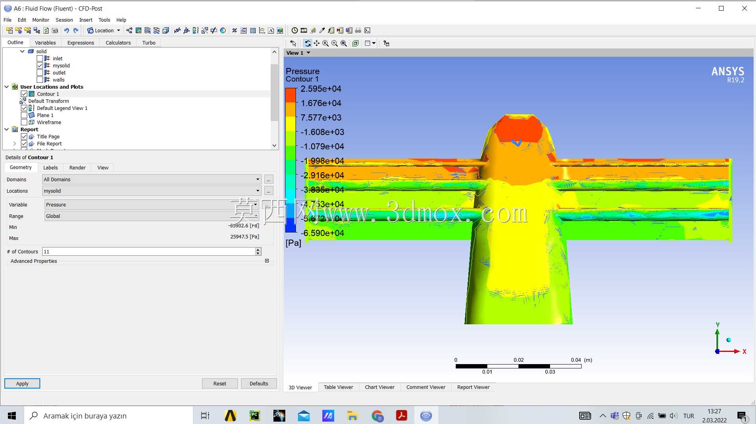This screenshot has height=424, width=756.
Task: Open the Insert menu
Action: tap(86, 20)
